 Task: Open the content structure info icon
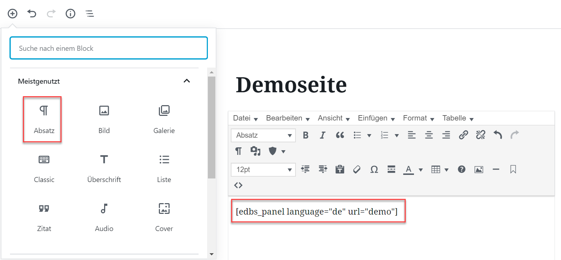point(70,14)
